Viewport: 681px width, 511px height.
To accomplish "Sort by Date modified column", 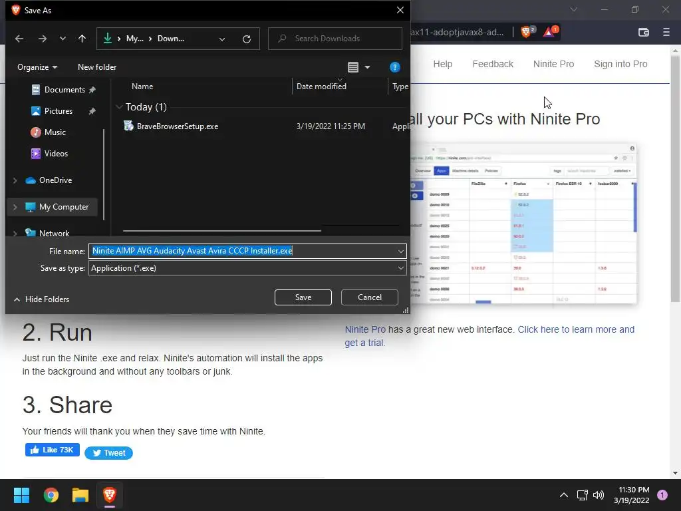I will click(x=321, y=86).
